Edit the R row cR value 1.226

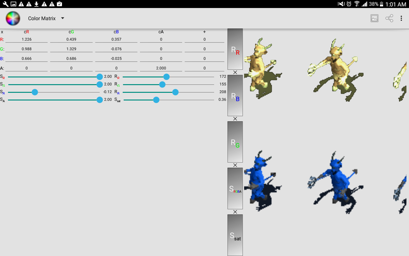27,39
